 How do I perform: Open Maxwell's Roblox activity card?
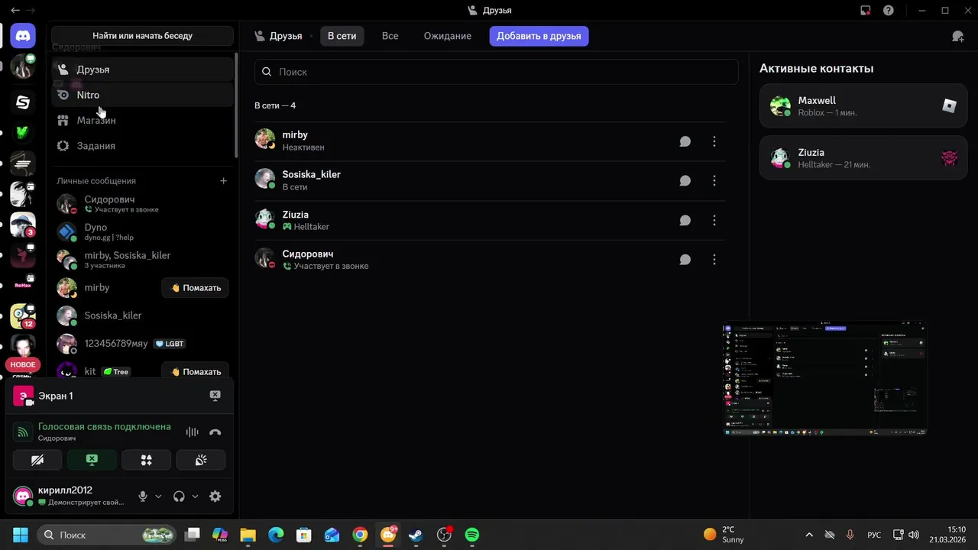click(x=863, y=106)
